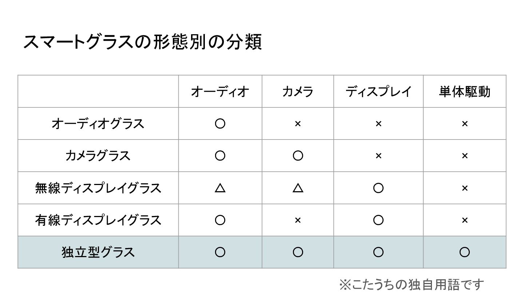Select the 単体駆動 column header
This screenshot has width=524, height=295.
[x=465, y=91]
